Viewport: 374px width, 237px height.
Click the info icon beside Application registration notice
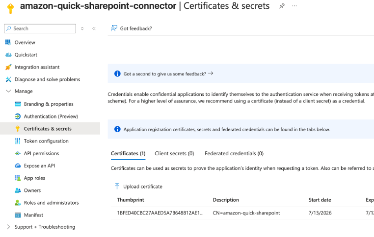[117, 129]
